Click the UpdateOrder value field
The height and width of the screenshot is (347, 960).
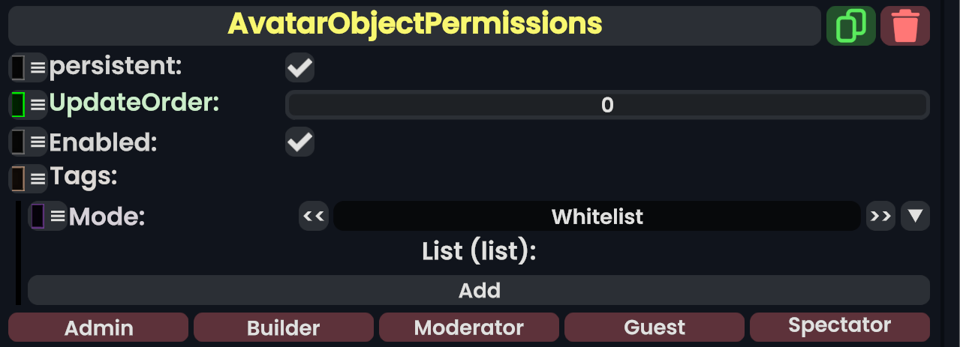pos(607,105)
